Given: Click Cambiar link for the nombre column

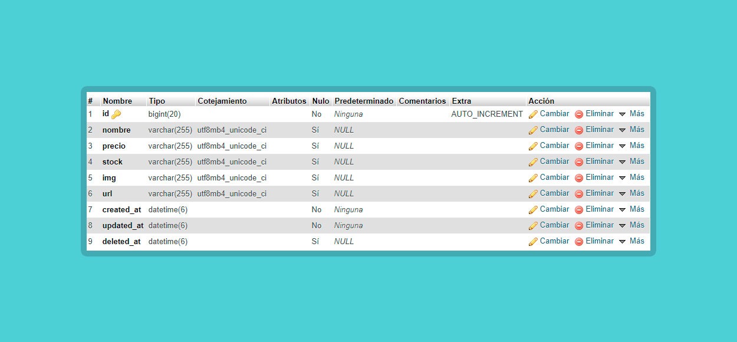Looking at the screenshot, I should 554,130.
